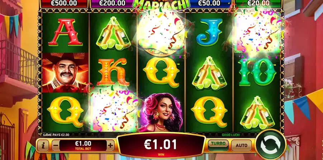Viewport: 323px width, 160px height.
Task: Open the info paytable button
Action: pos(43,146)
